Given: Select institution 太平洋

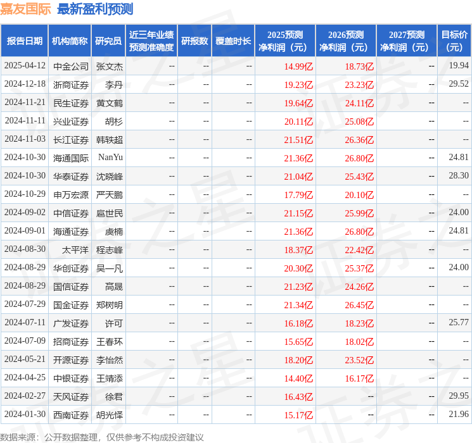Looking at the screenshot, I should click(75, 250).
